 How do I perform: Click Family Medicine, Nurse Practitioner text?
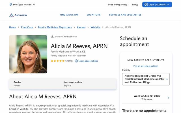pyautogui.click(x=68, y=56)
